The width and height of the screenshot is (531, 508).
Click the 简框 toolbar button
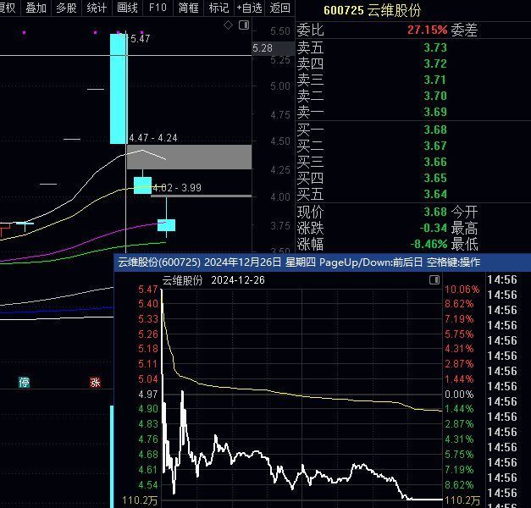[188, 8]
